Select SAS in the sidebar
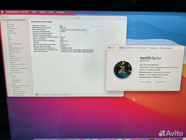The image size is (186, 140). 9,37
